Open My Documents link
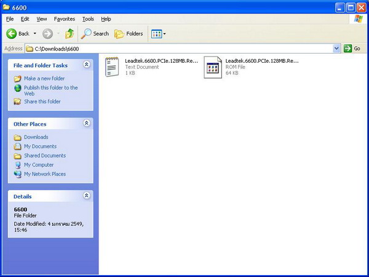 (40, 147)
